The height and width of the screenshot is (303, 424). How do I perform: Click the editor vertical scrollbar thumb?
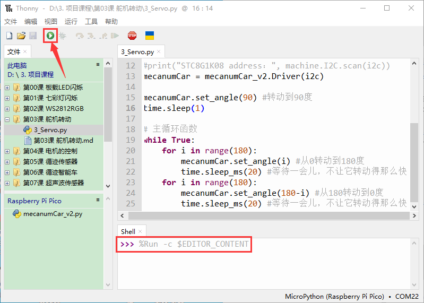click(x=414, y=162)
